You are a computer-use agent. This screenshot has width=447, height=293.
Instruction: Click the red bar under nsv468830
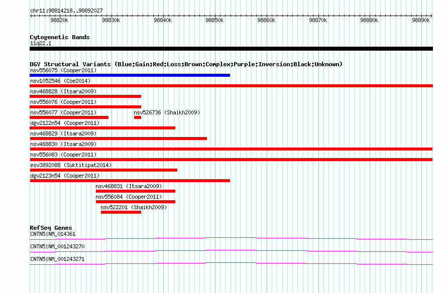coord(231,149)
